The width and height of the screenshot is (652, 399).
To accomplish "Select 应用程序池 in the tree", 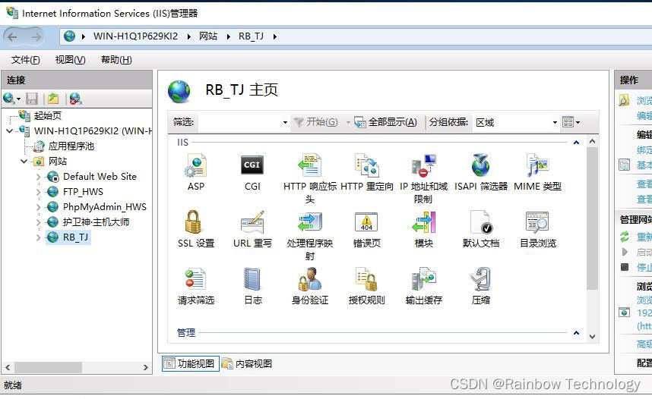I will (x=71, y=146).
